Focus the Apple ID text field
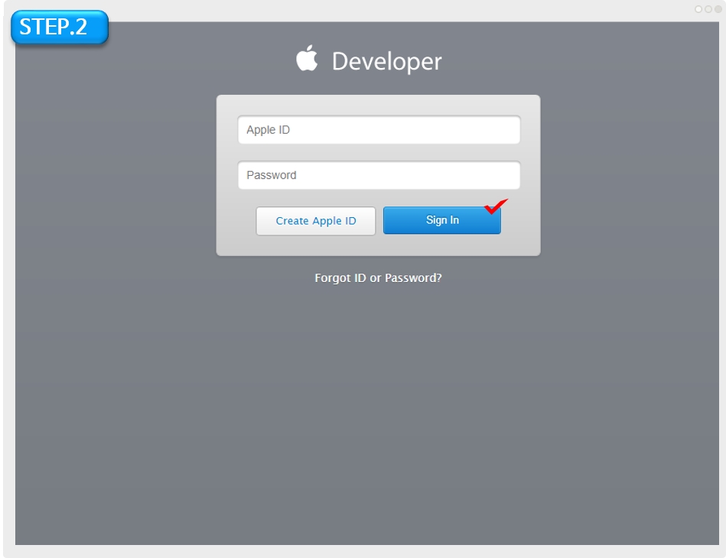 pyautogui.click(x=379, y=130)
